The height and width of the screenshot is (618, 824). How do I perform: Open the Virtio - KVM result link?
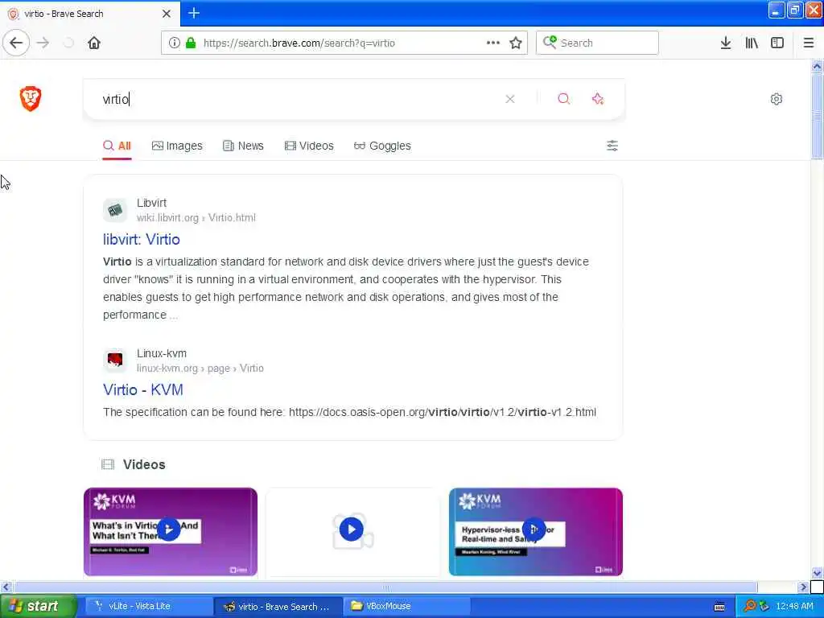point(143,389)
